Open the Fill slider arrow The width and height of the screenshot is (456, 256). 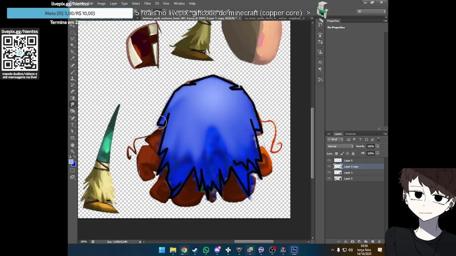pyautogui.click(x=377, y=153)
